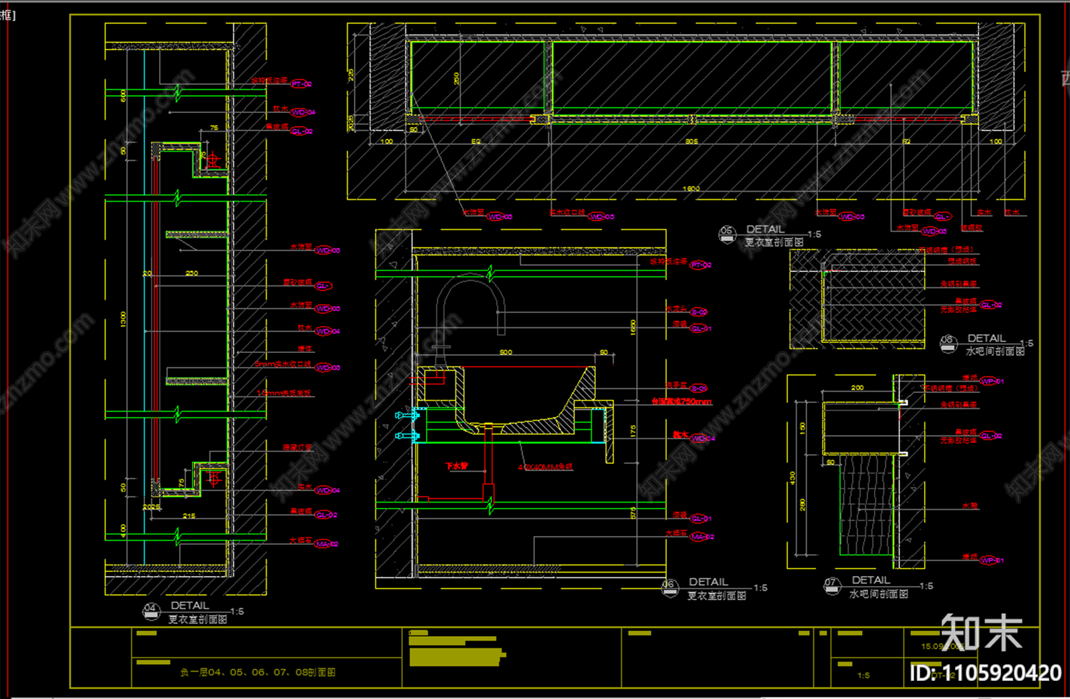Click the upper GL-01 tag in detail 06

[701, 328]
